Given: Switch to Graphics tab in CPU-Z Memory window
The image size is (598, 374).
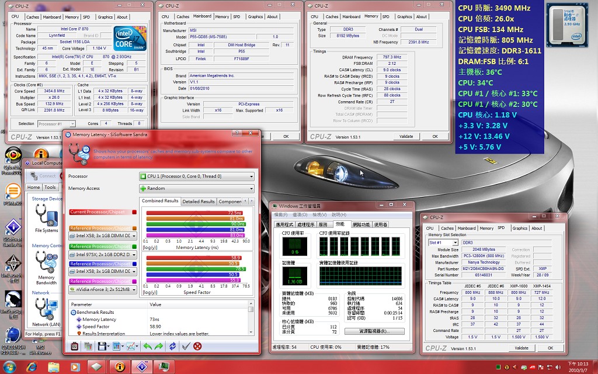Looking at the screenshot, I should [404, 17].
